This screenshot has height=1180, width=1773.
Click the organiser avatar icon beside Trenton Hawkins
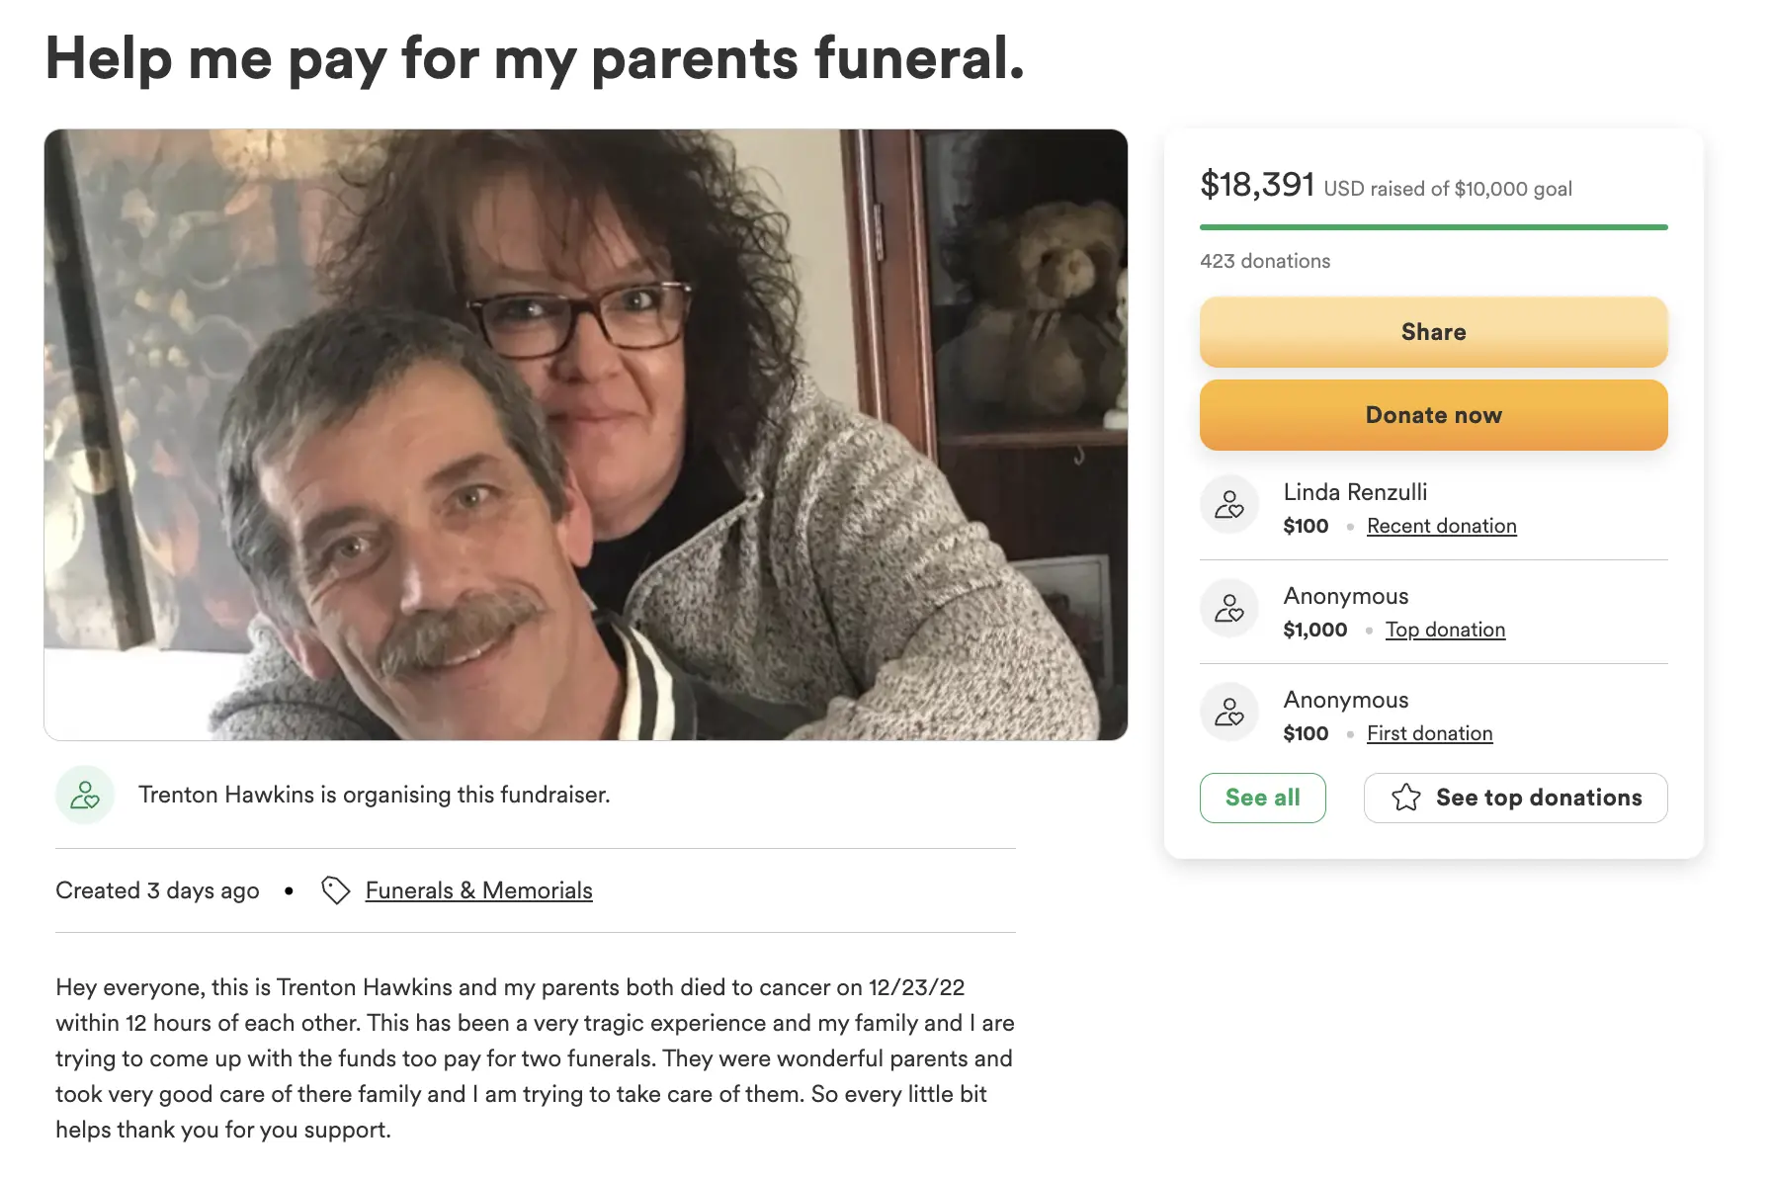(x=85, y=795)
